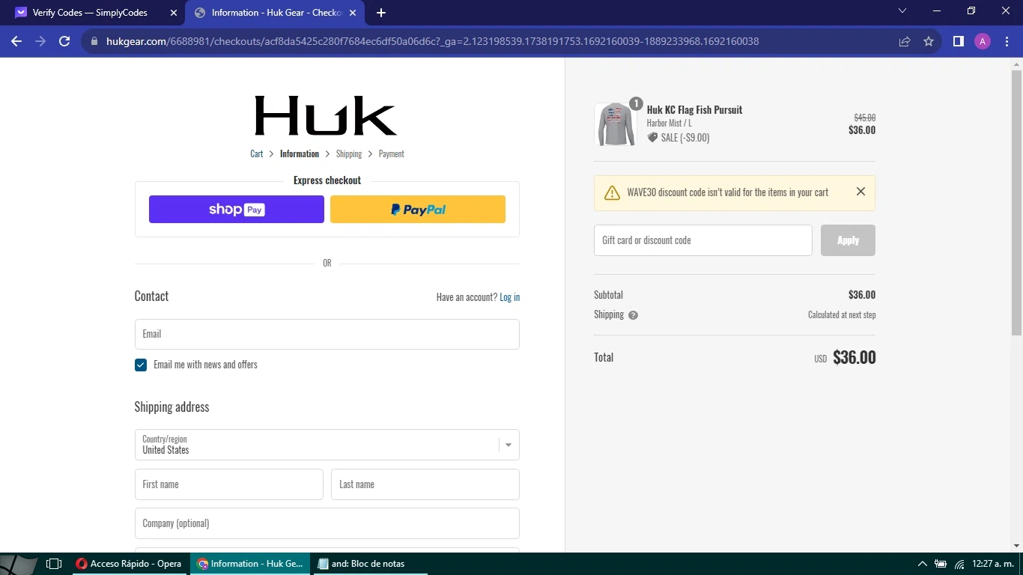Click the Shipping breadcrumb step

(349, 153)
